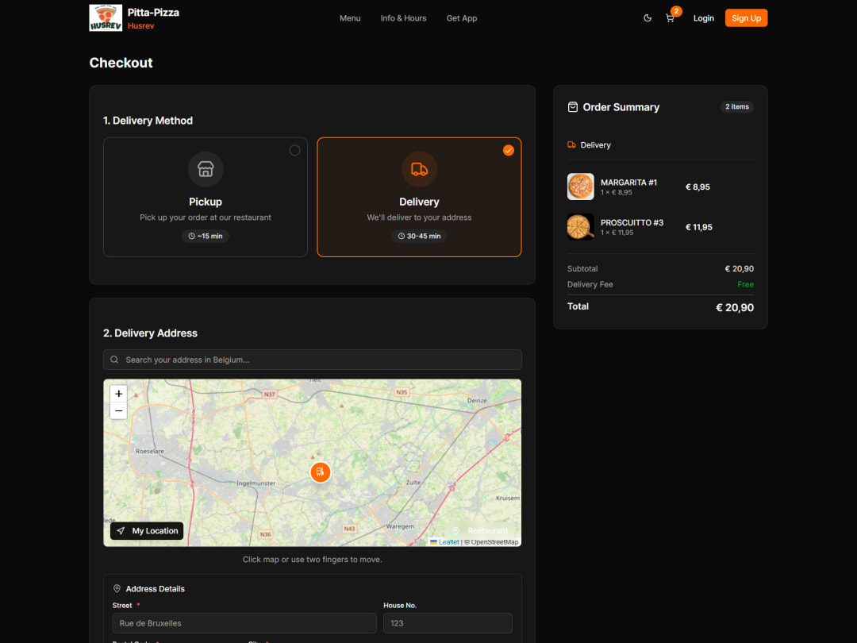This screenshot has width=857, height=643.
Task: Click the total € 20,90 amount
Action: [x=735, y=308]
